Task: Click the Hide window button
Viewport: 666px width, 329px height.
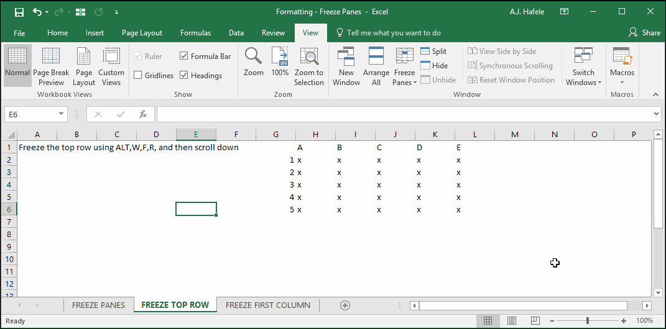Action: [x=434, y=66]
